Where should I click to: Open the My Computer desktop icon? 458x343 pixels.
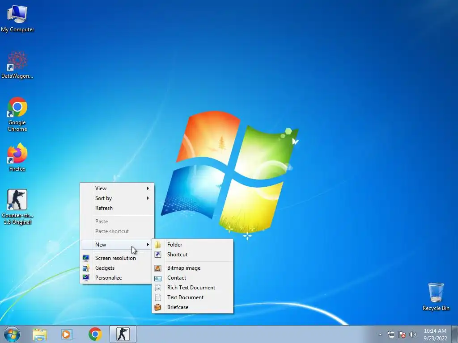[17, 19]
